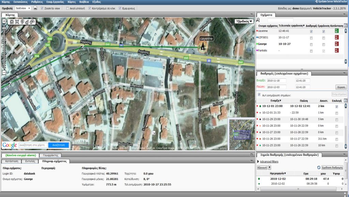Select the curved arrow tool on map toolbar
This screenshot has height=197, width=349.
[32, 22]
